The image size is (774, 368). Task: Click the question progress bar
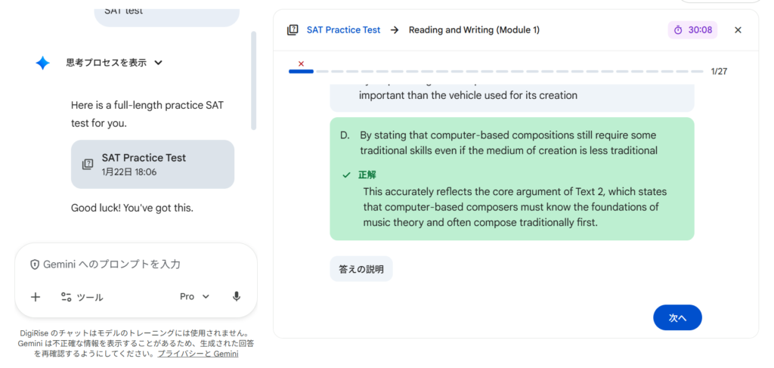pyautogui.click(x=496, y=71)
